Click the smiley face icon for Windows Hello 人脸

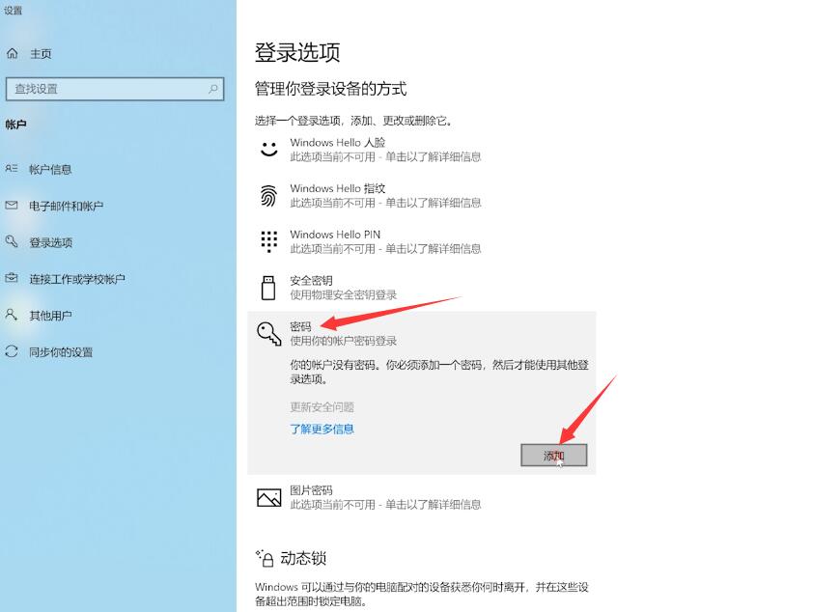pyautogui.click(x=269, y=149)
